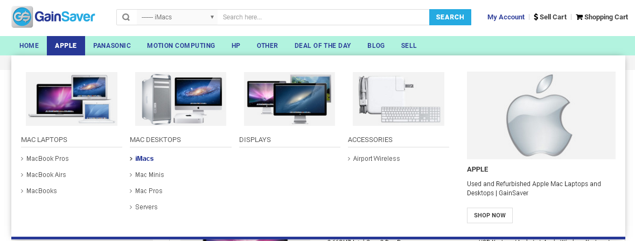Open Airport Wireless link
Viewport: 635px width, 241px height.
376,159
